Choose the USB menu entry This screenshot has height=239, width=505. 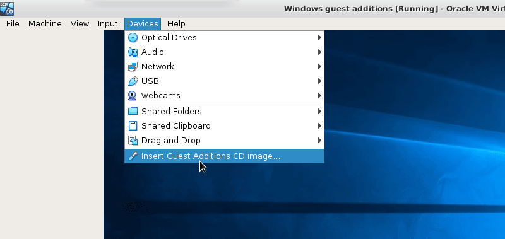225,81
